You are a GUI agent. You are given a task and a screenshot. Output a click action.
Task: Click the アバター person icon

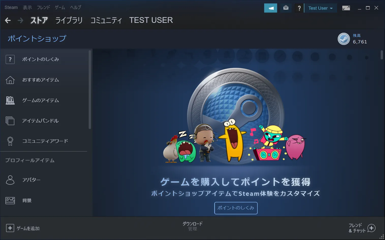(x=10, y=180)
